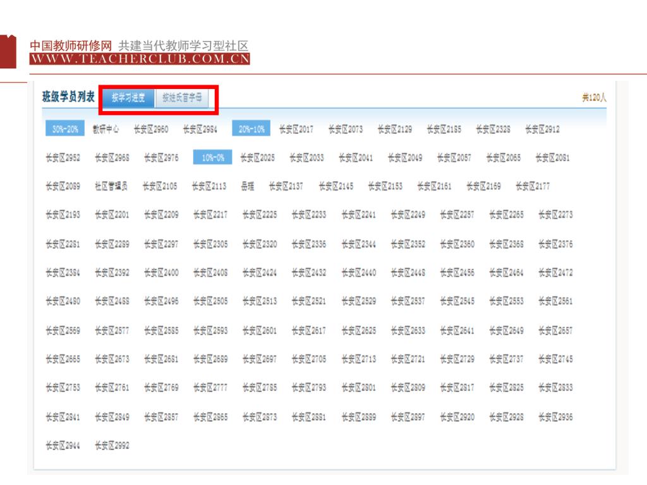Open student 长安区2017
Image resolution: width=647 pixels, height=485 pixels.
click(x=296, y=129)
